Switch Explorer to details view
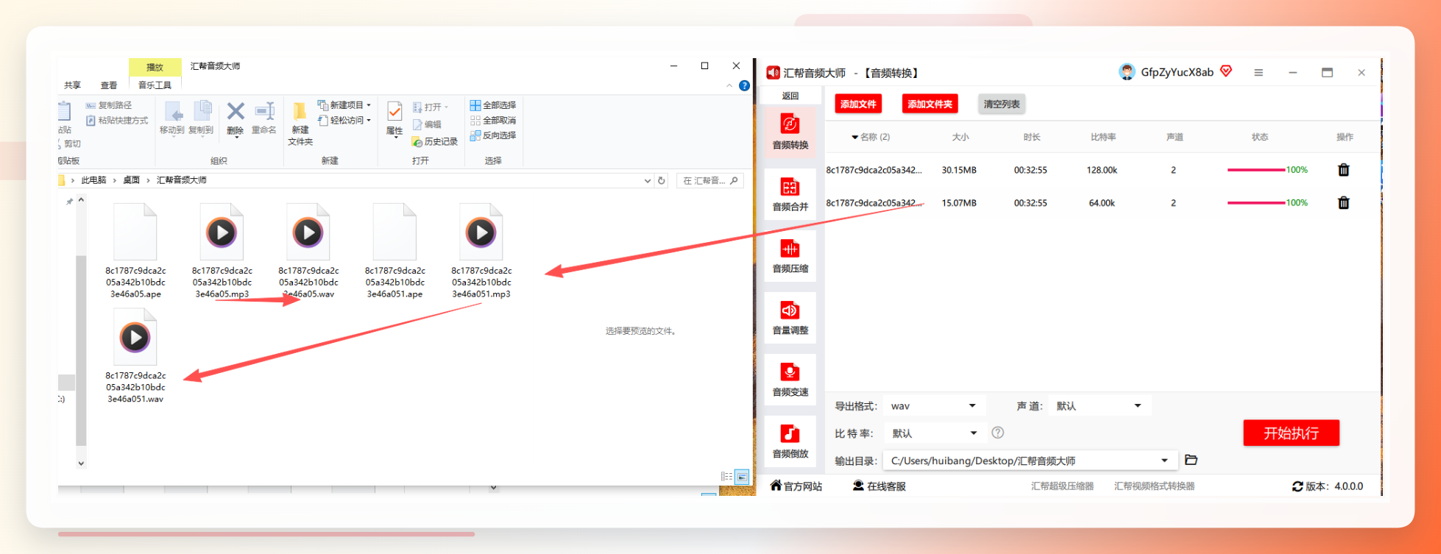This screenshot has height=554, width=1441. click(x=726, y=477)
